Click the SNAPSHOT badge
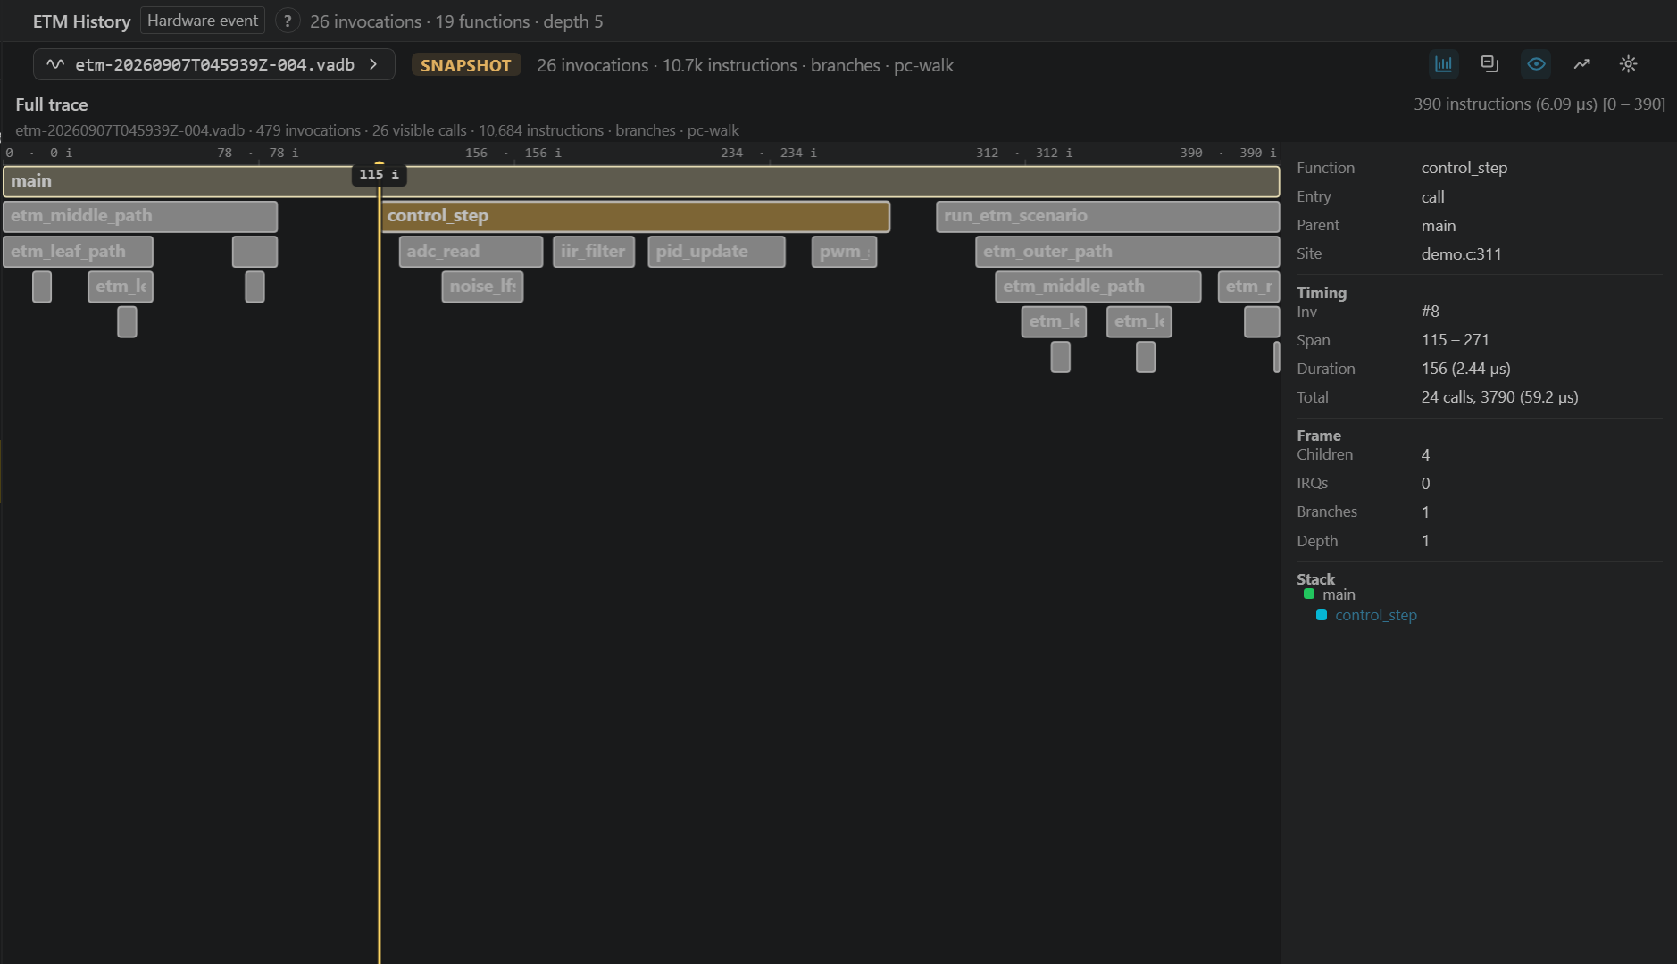 (x=466, y=65)
